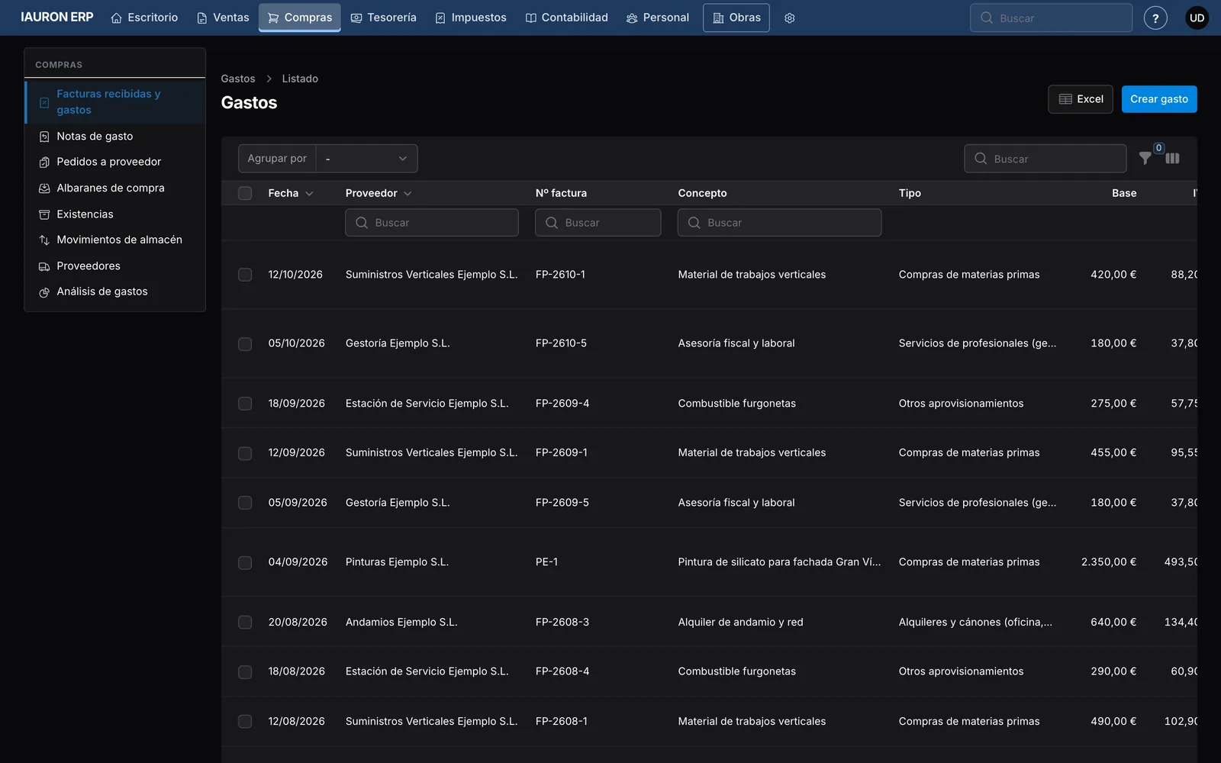The height and width of the screenshot is (763, 1221).
Task: Open the Agrupar por dropdown
Action: pyautogui.click(x=366, y=159)
